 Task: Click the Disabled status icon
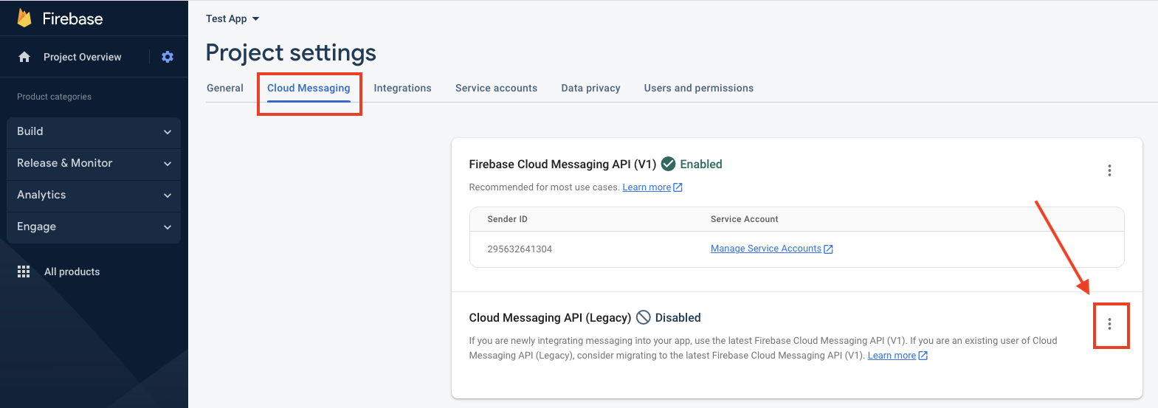coord(644,317)
